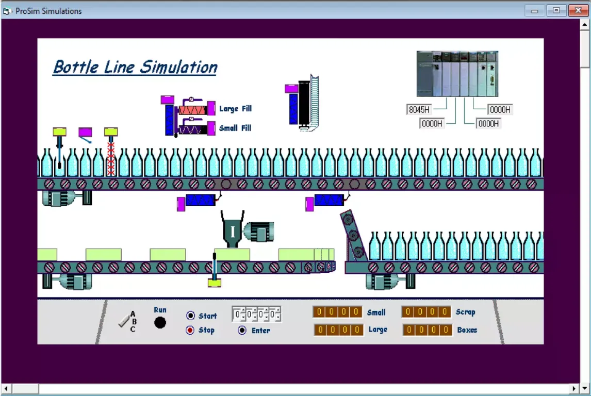Screen dimensions: 591x396
Task: Click the first yellow bottle sensor
Action: [59, 132]
